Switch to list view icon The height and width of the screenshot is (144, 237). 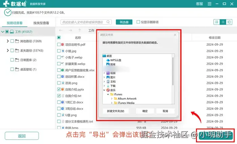coord(223,22)
